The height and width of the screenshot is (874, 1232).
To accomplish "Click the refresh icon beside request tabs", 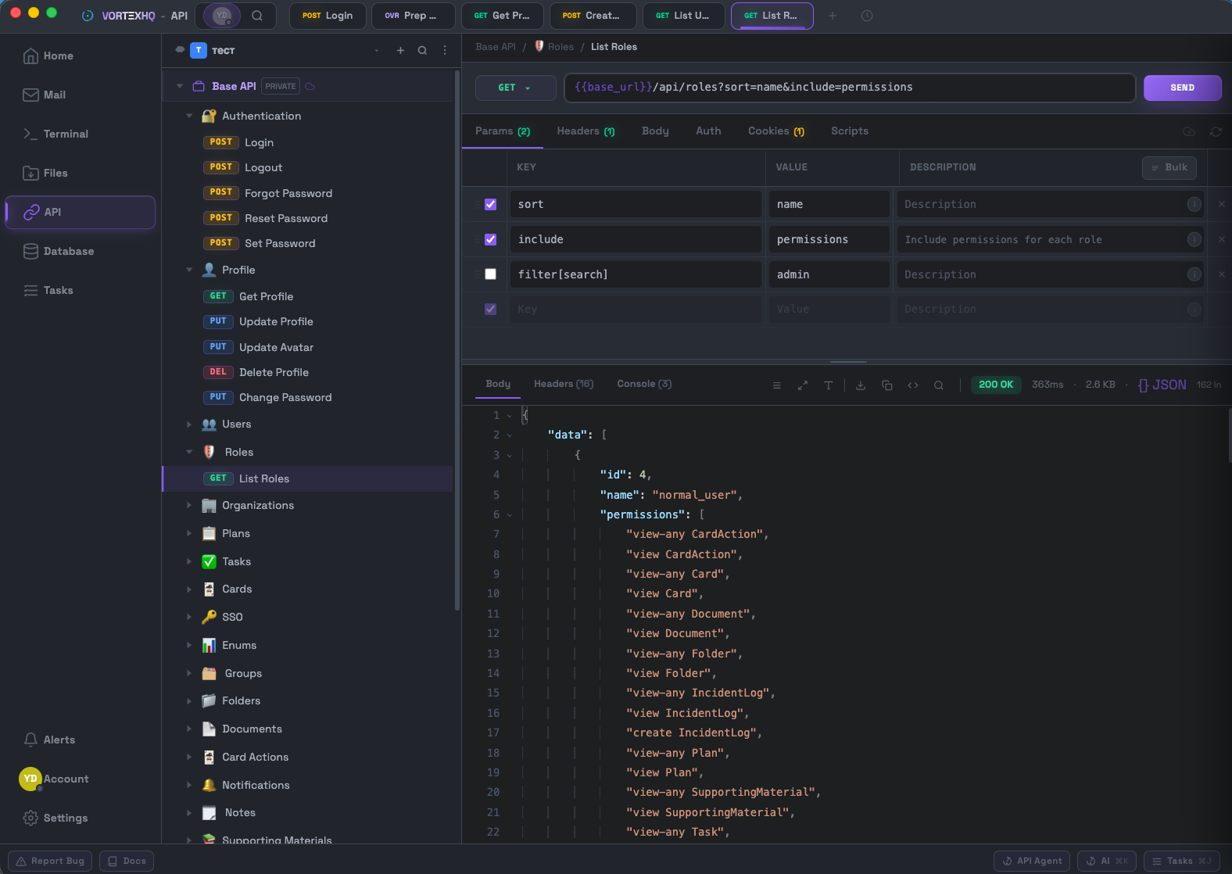I will (1216, 131).
